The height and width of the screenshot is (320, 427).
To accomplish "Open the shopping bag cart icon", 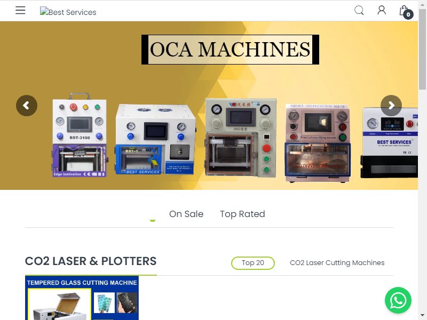I will [404, 11].
